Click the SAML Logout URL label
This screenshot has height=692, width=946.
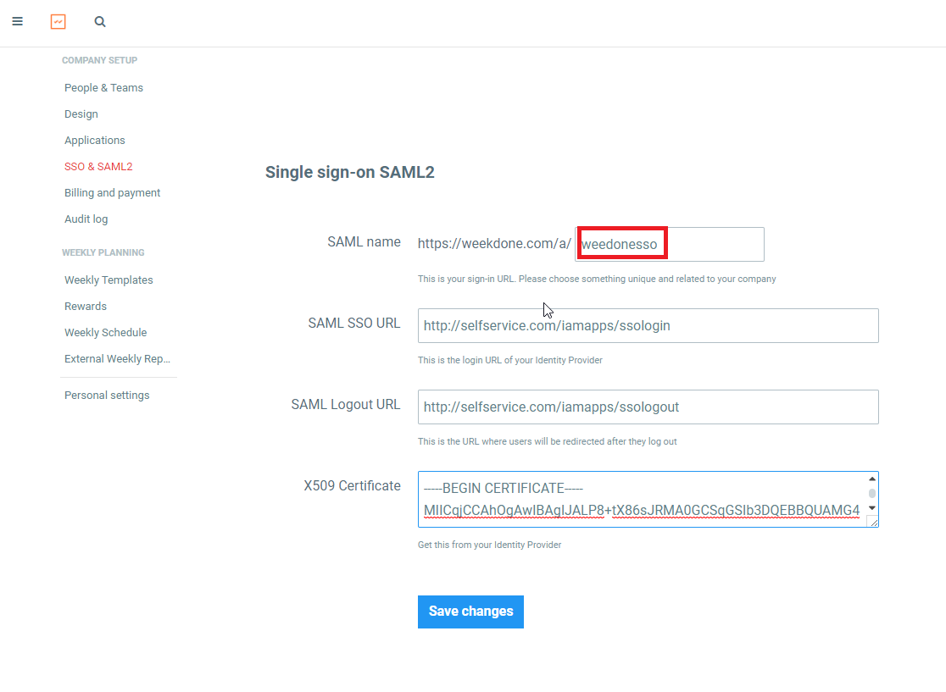[x=346, y=405]
